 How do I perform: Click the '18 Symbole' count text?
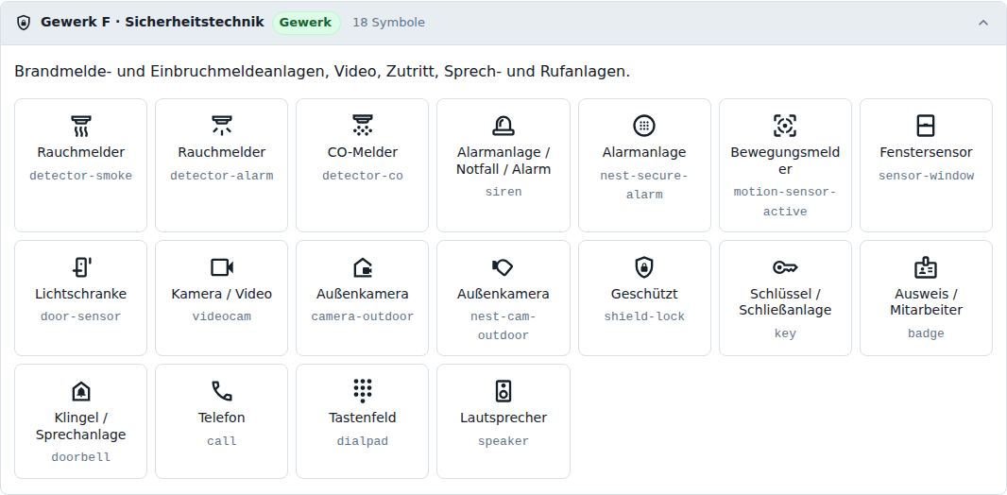[388, 23]
